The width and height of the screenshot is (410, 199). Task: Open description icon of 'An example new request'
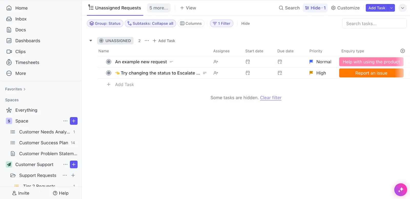pos(171,62)
